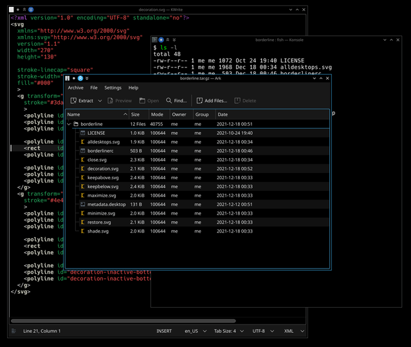Screen dimensions: 411x347
Task: Click the Open folder toolbar icon
Action: (x=142, y=100)
